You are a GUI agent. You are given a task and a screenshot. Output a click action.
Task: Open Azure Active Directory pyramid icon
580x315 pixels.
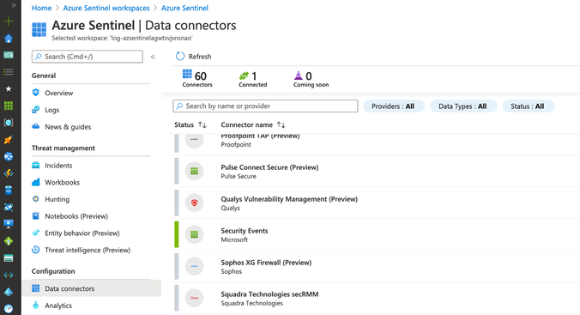[9, 292]
